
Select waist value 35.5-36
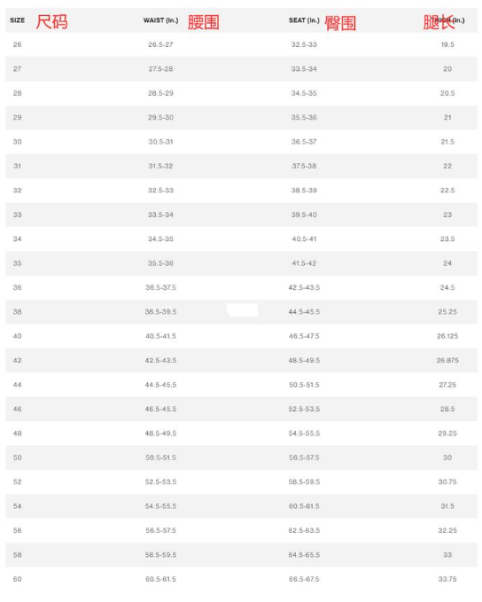coord(160,263)
